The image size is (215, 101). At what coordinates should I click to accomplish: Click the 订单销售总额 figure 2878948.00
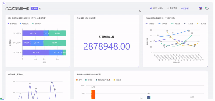[107, 46]
